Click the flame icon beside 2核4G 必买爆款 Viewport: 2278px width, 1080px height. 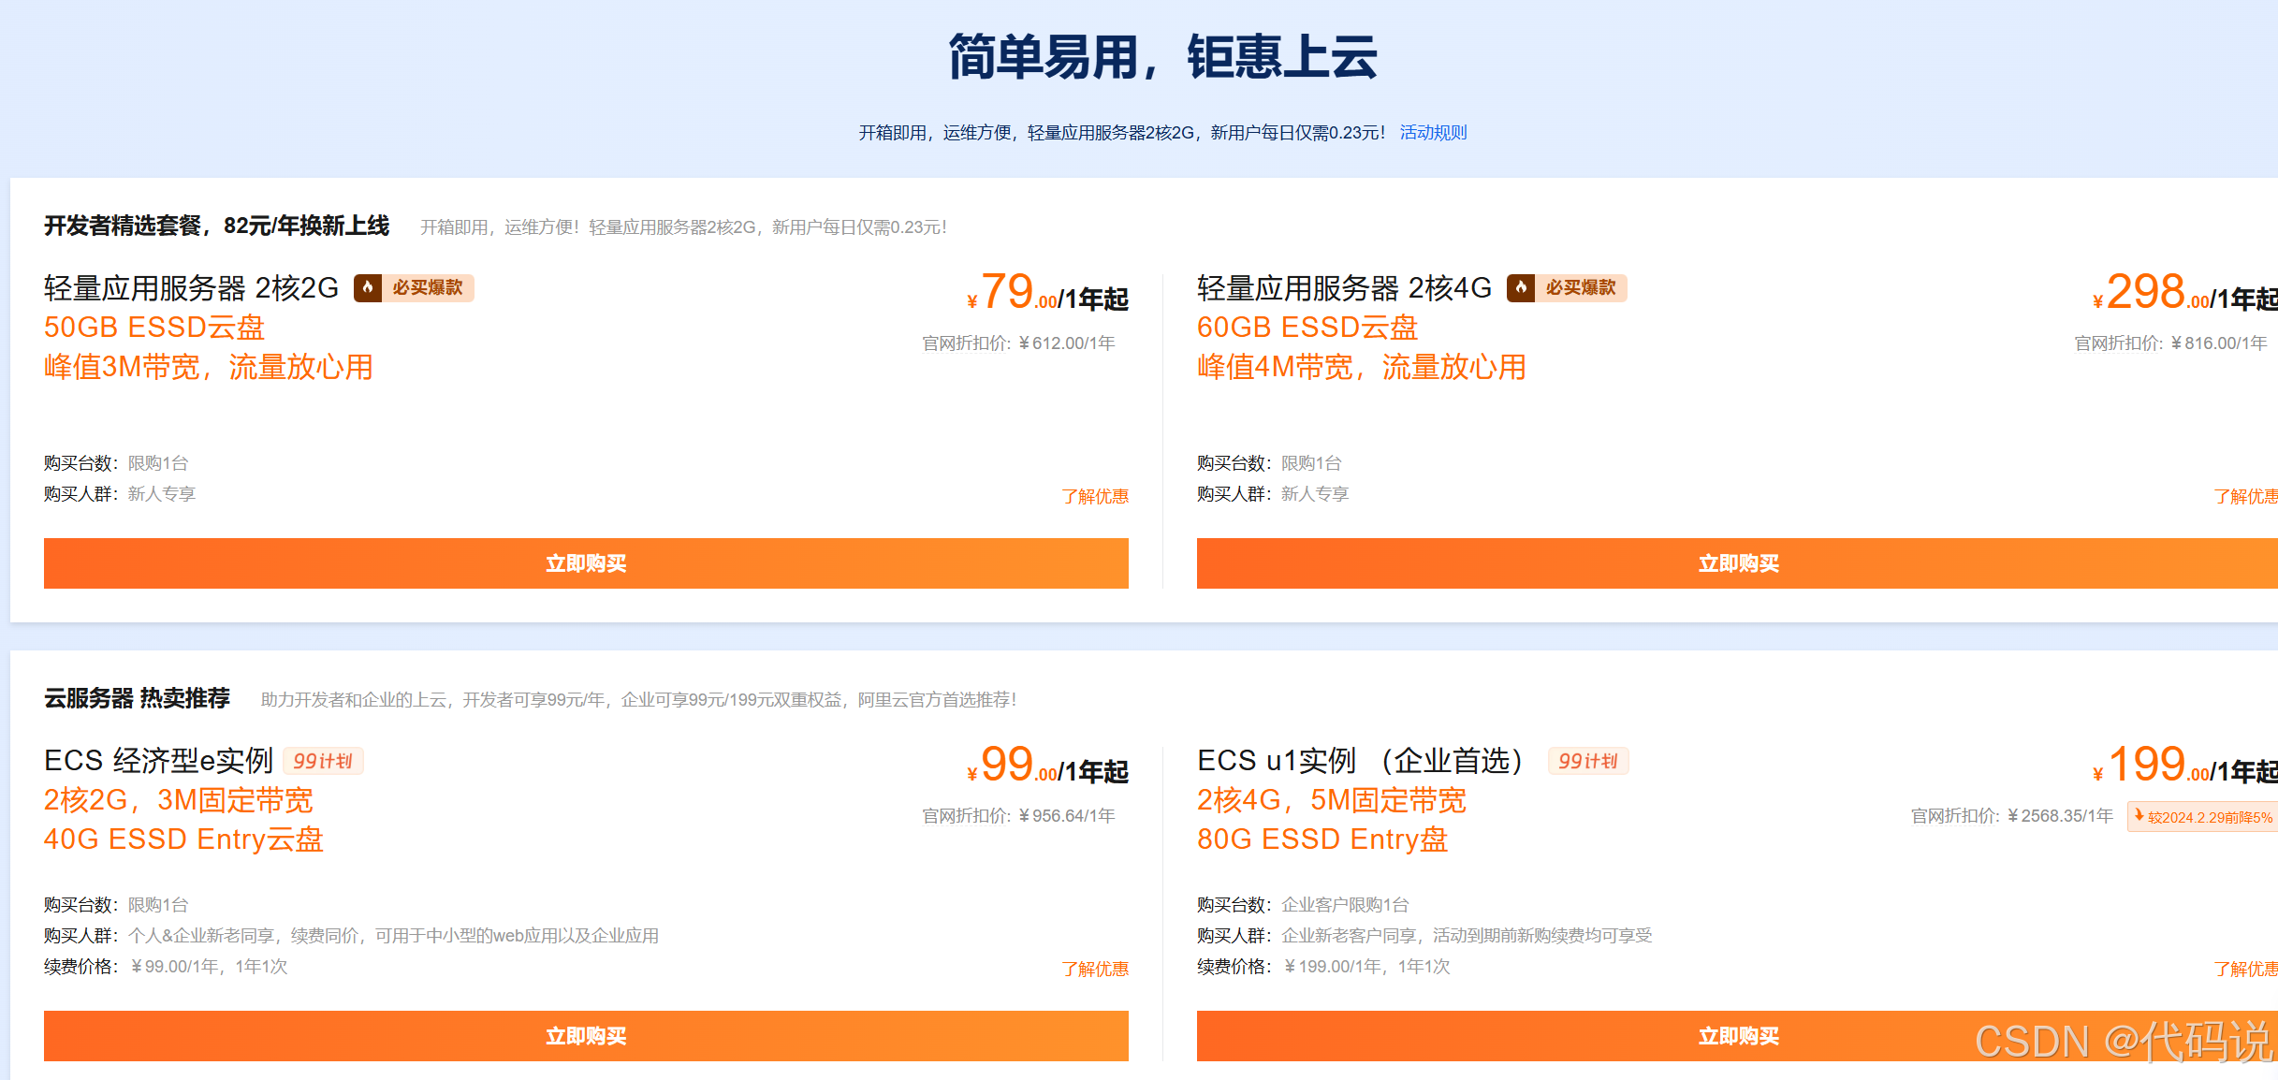(1521, 287)
